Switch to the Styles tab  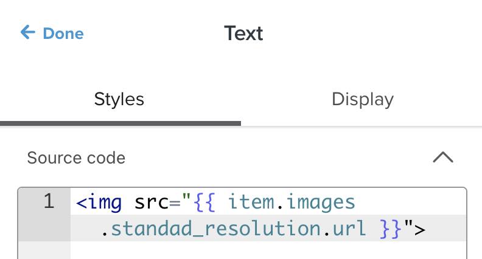[x=119, y=99]
